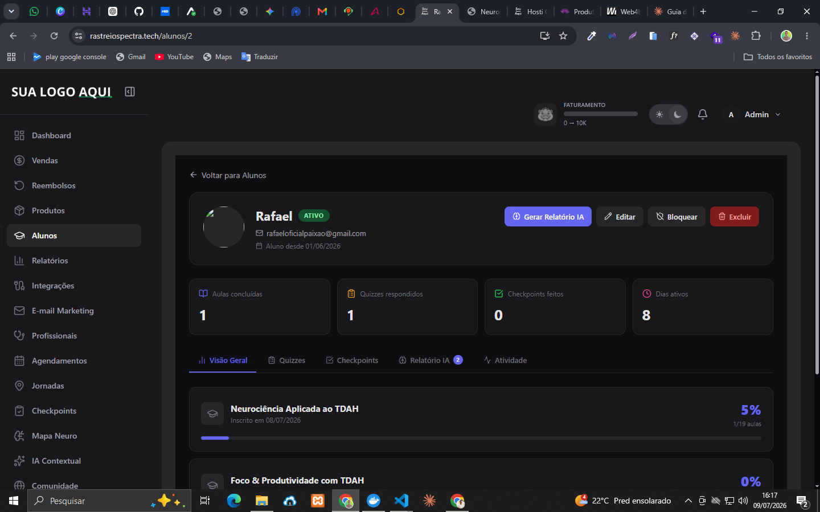The image size is (820, 512).
Task: Click the Faturamento progress bar
Action: (x=601, y=114)
